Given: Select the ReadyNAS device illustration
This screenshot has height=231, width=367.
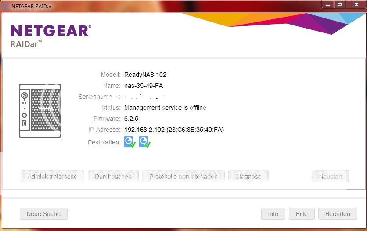Looking at the screenshot, I should [40, 111].
